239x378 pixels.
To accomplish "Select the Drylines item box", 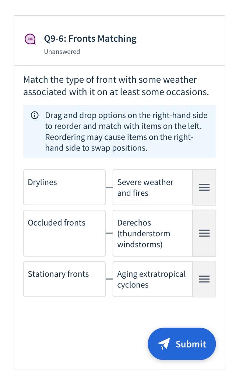I will point(64,187).
